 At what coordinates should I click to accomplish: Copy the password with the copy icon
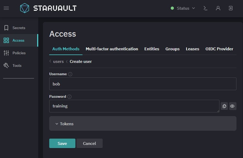click(224, 106)
